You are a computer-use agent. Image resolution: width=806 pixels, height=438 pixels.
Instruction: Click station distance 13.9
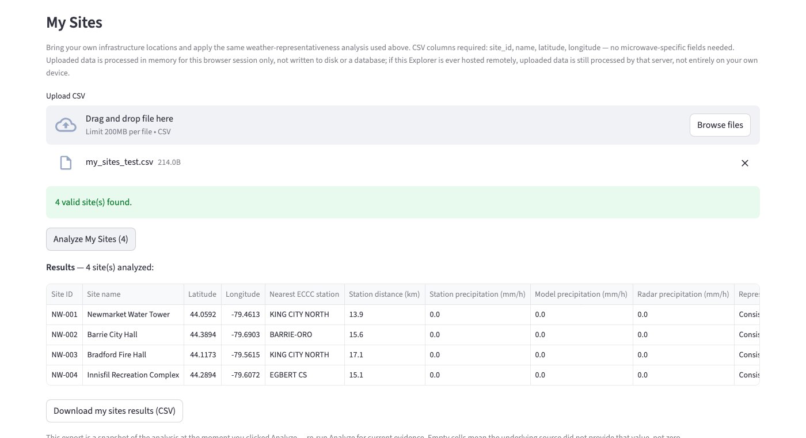point(385,315)
